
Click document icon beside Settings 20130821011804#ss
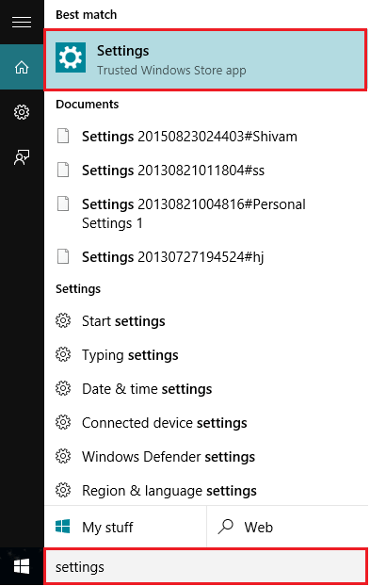(63, 170)
